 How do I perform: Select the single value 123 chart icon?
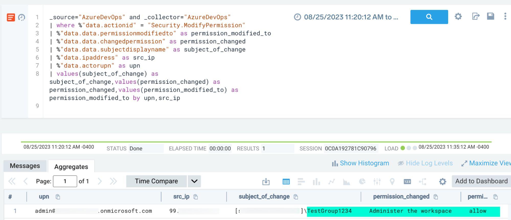click(x=407, y=182)
